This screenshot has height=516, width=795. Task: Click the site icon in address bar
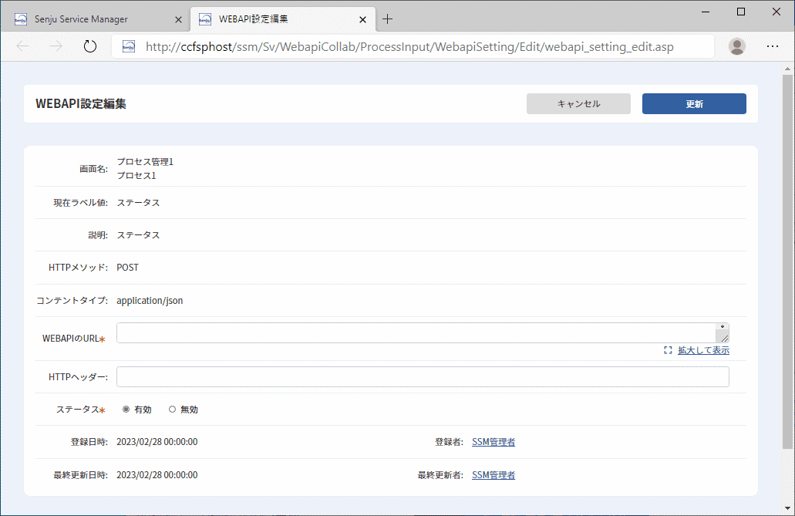click(x=129, y=47)
